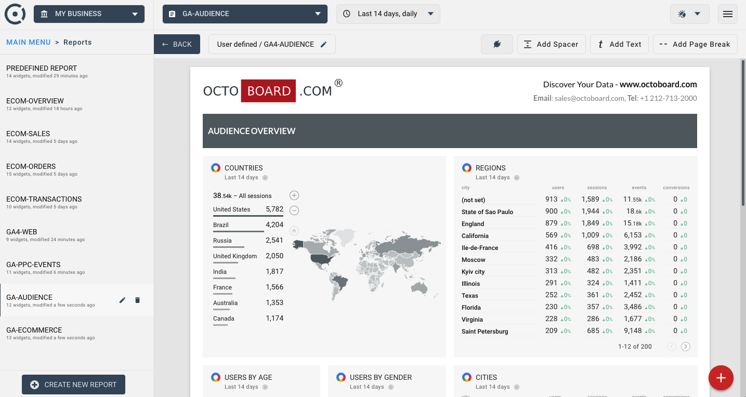Image resolution: width=746 pixels, height=397 pixels.
Task: Click the status dot beside COUNTRIES Last 14 days
Action: tap(265, 178)
